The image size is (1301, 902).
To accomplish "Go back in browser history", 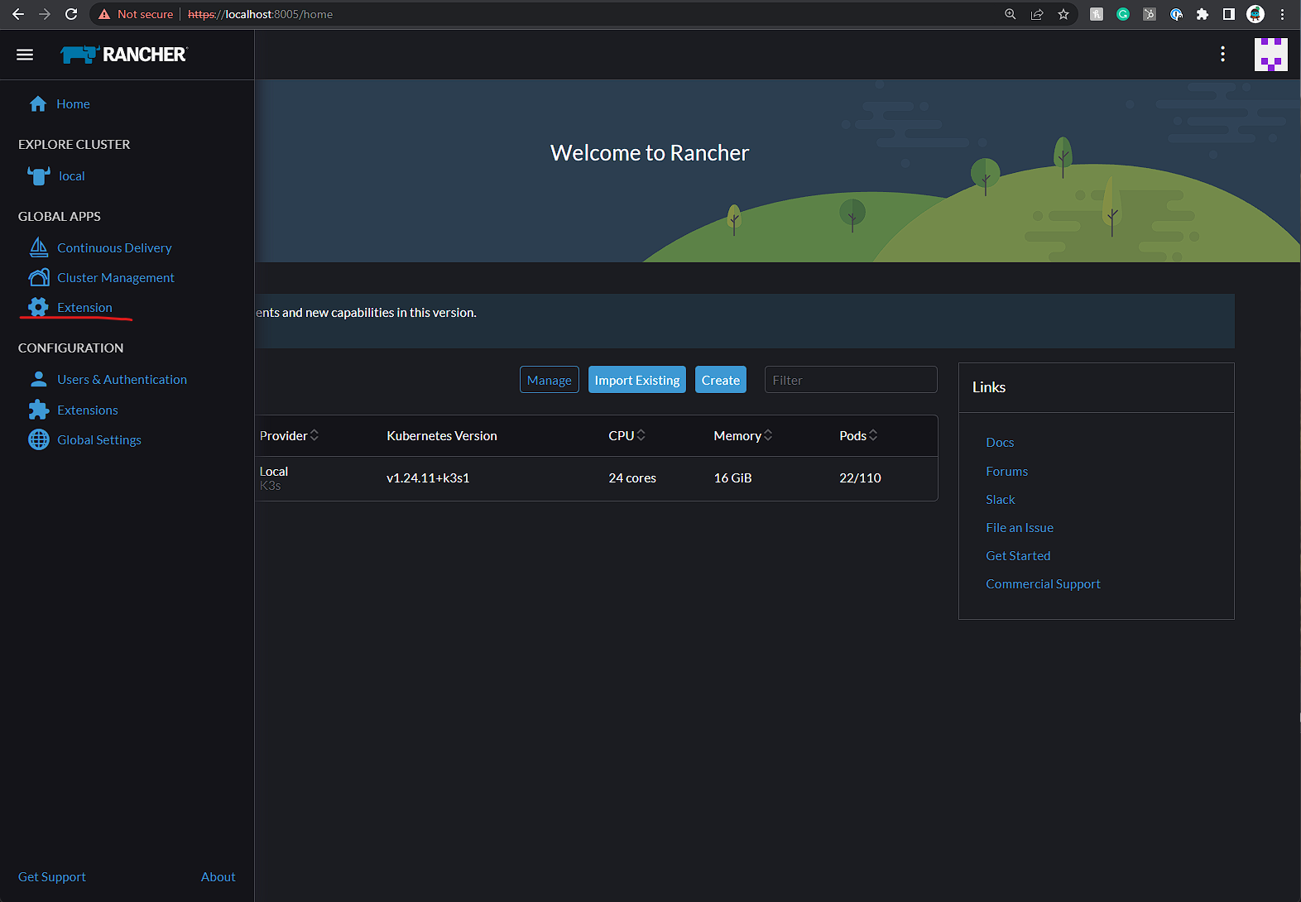I will (x=18, y=14).
